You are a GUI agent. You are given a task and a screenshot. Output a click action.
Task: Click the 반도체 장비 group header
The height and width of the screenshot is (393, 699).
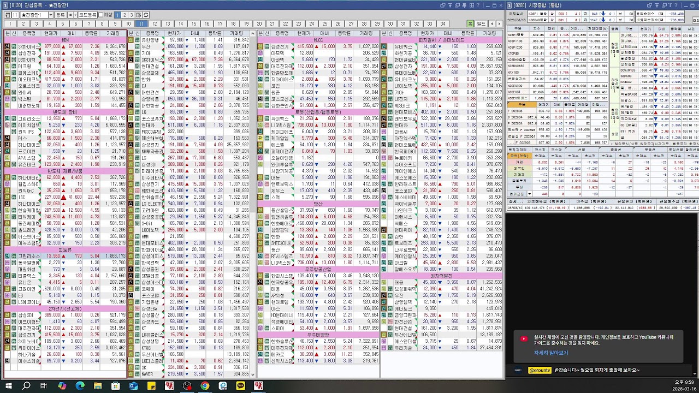pos(66,111)
